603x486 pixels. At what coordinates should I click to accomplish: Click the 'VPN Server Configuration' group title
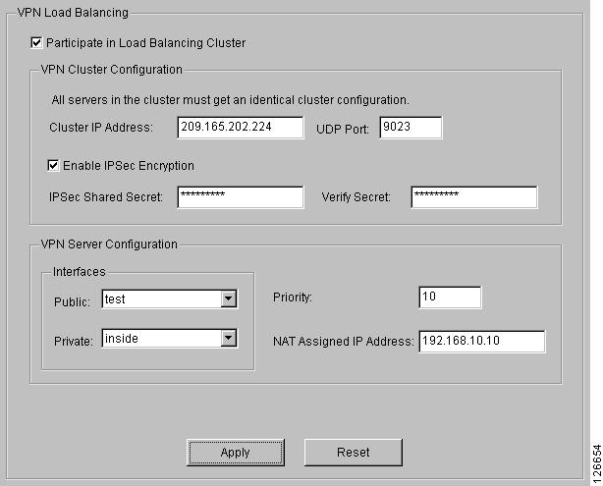pyautogui.click(x=109, y=244)
